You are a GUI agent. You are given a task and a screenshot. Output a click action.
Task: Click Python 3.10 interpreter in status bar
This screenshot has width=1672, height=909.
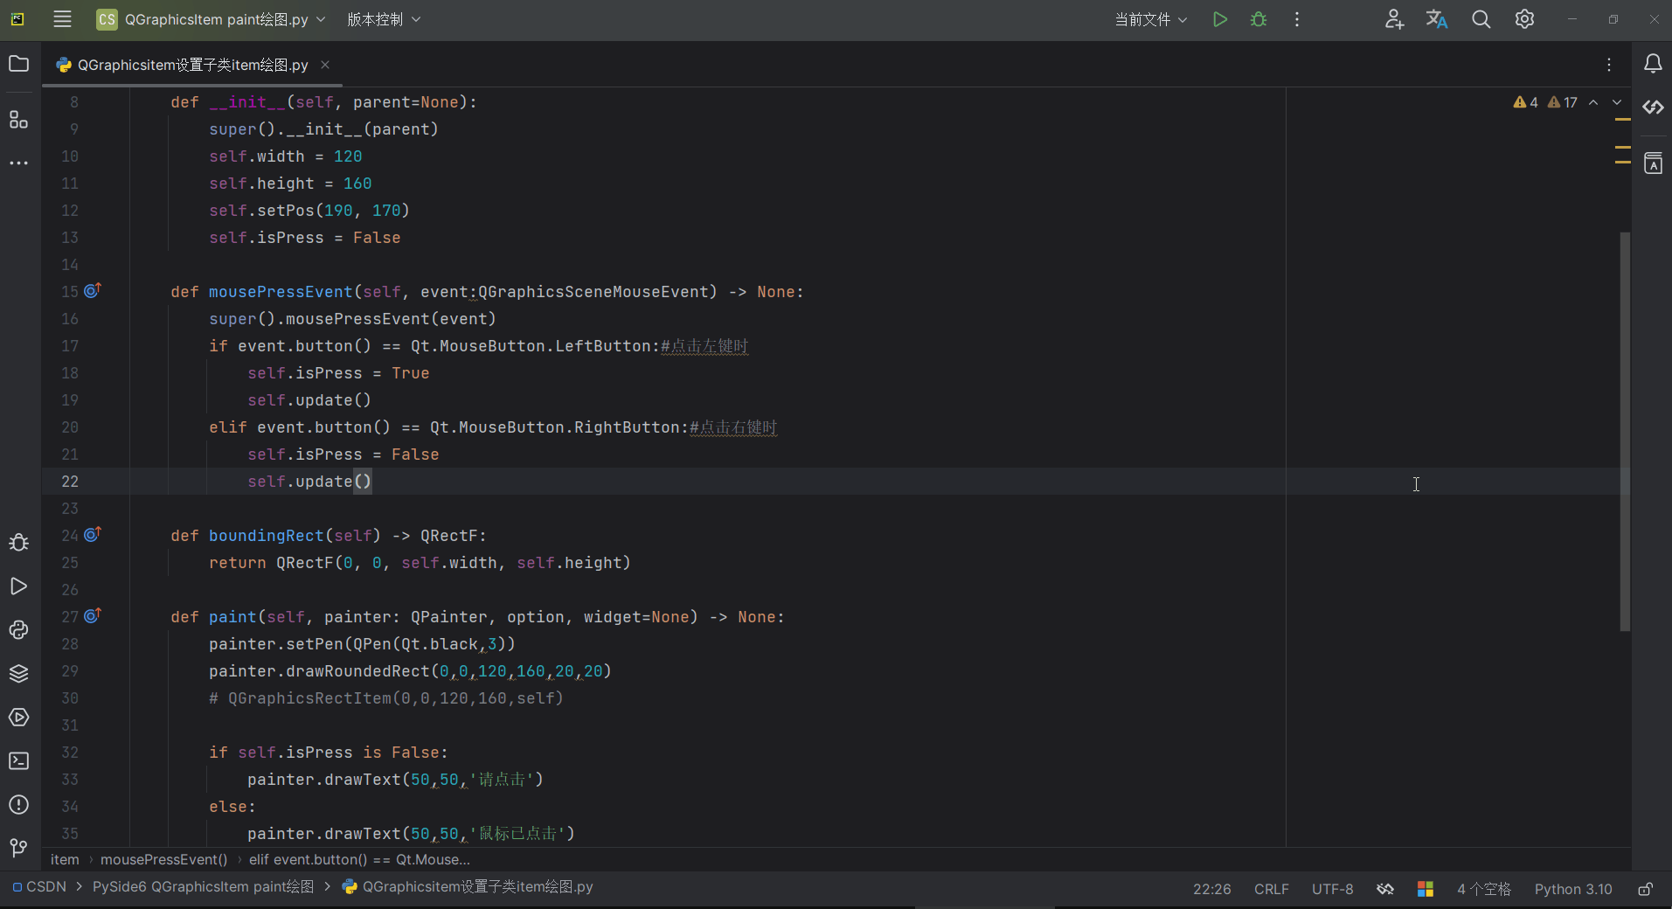click(1572, 888)
